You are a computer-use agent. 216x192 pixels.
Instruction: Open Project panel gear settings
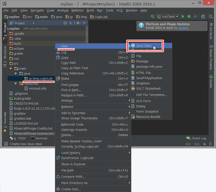[x=78, y=23]
